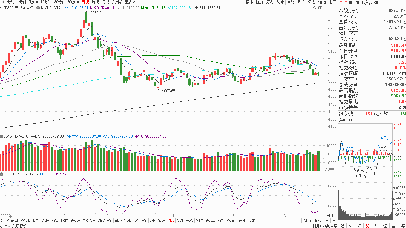This screenshot has height=228, width=406.
Task: Select the 联 tab in side panel
Action: click(x=377, y=226)
